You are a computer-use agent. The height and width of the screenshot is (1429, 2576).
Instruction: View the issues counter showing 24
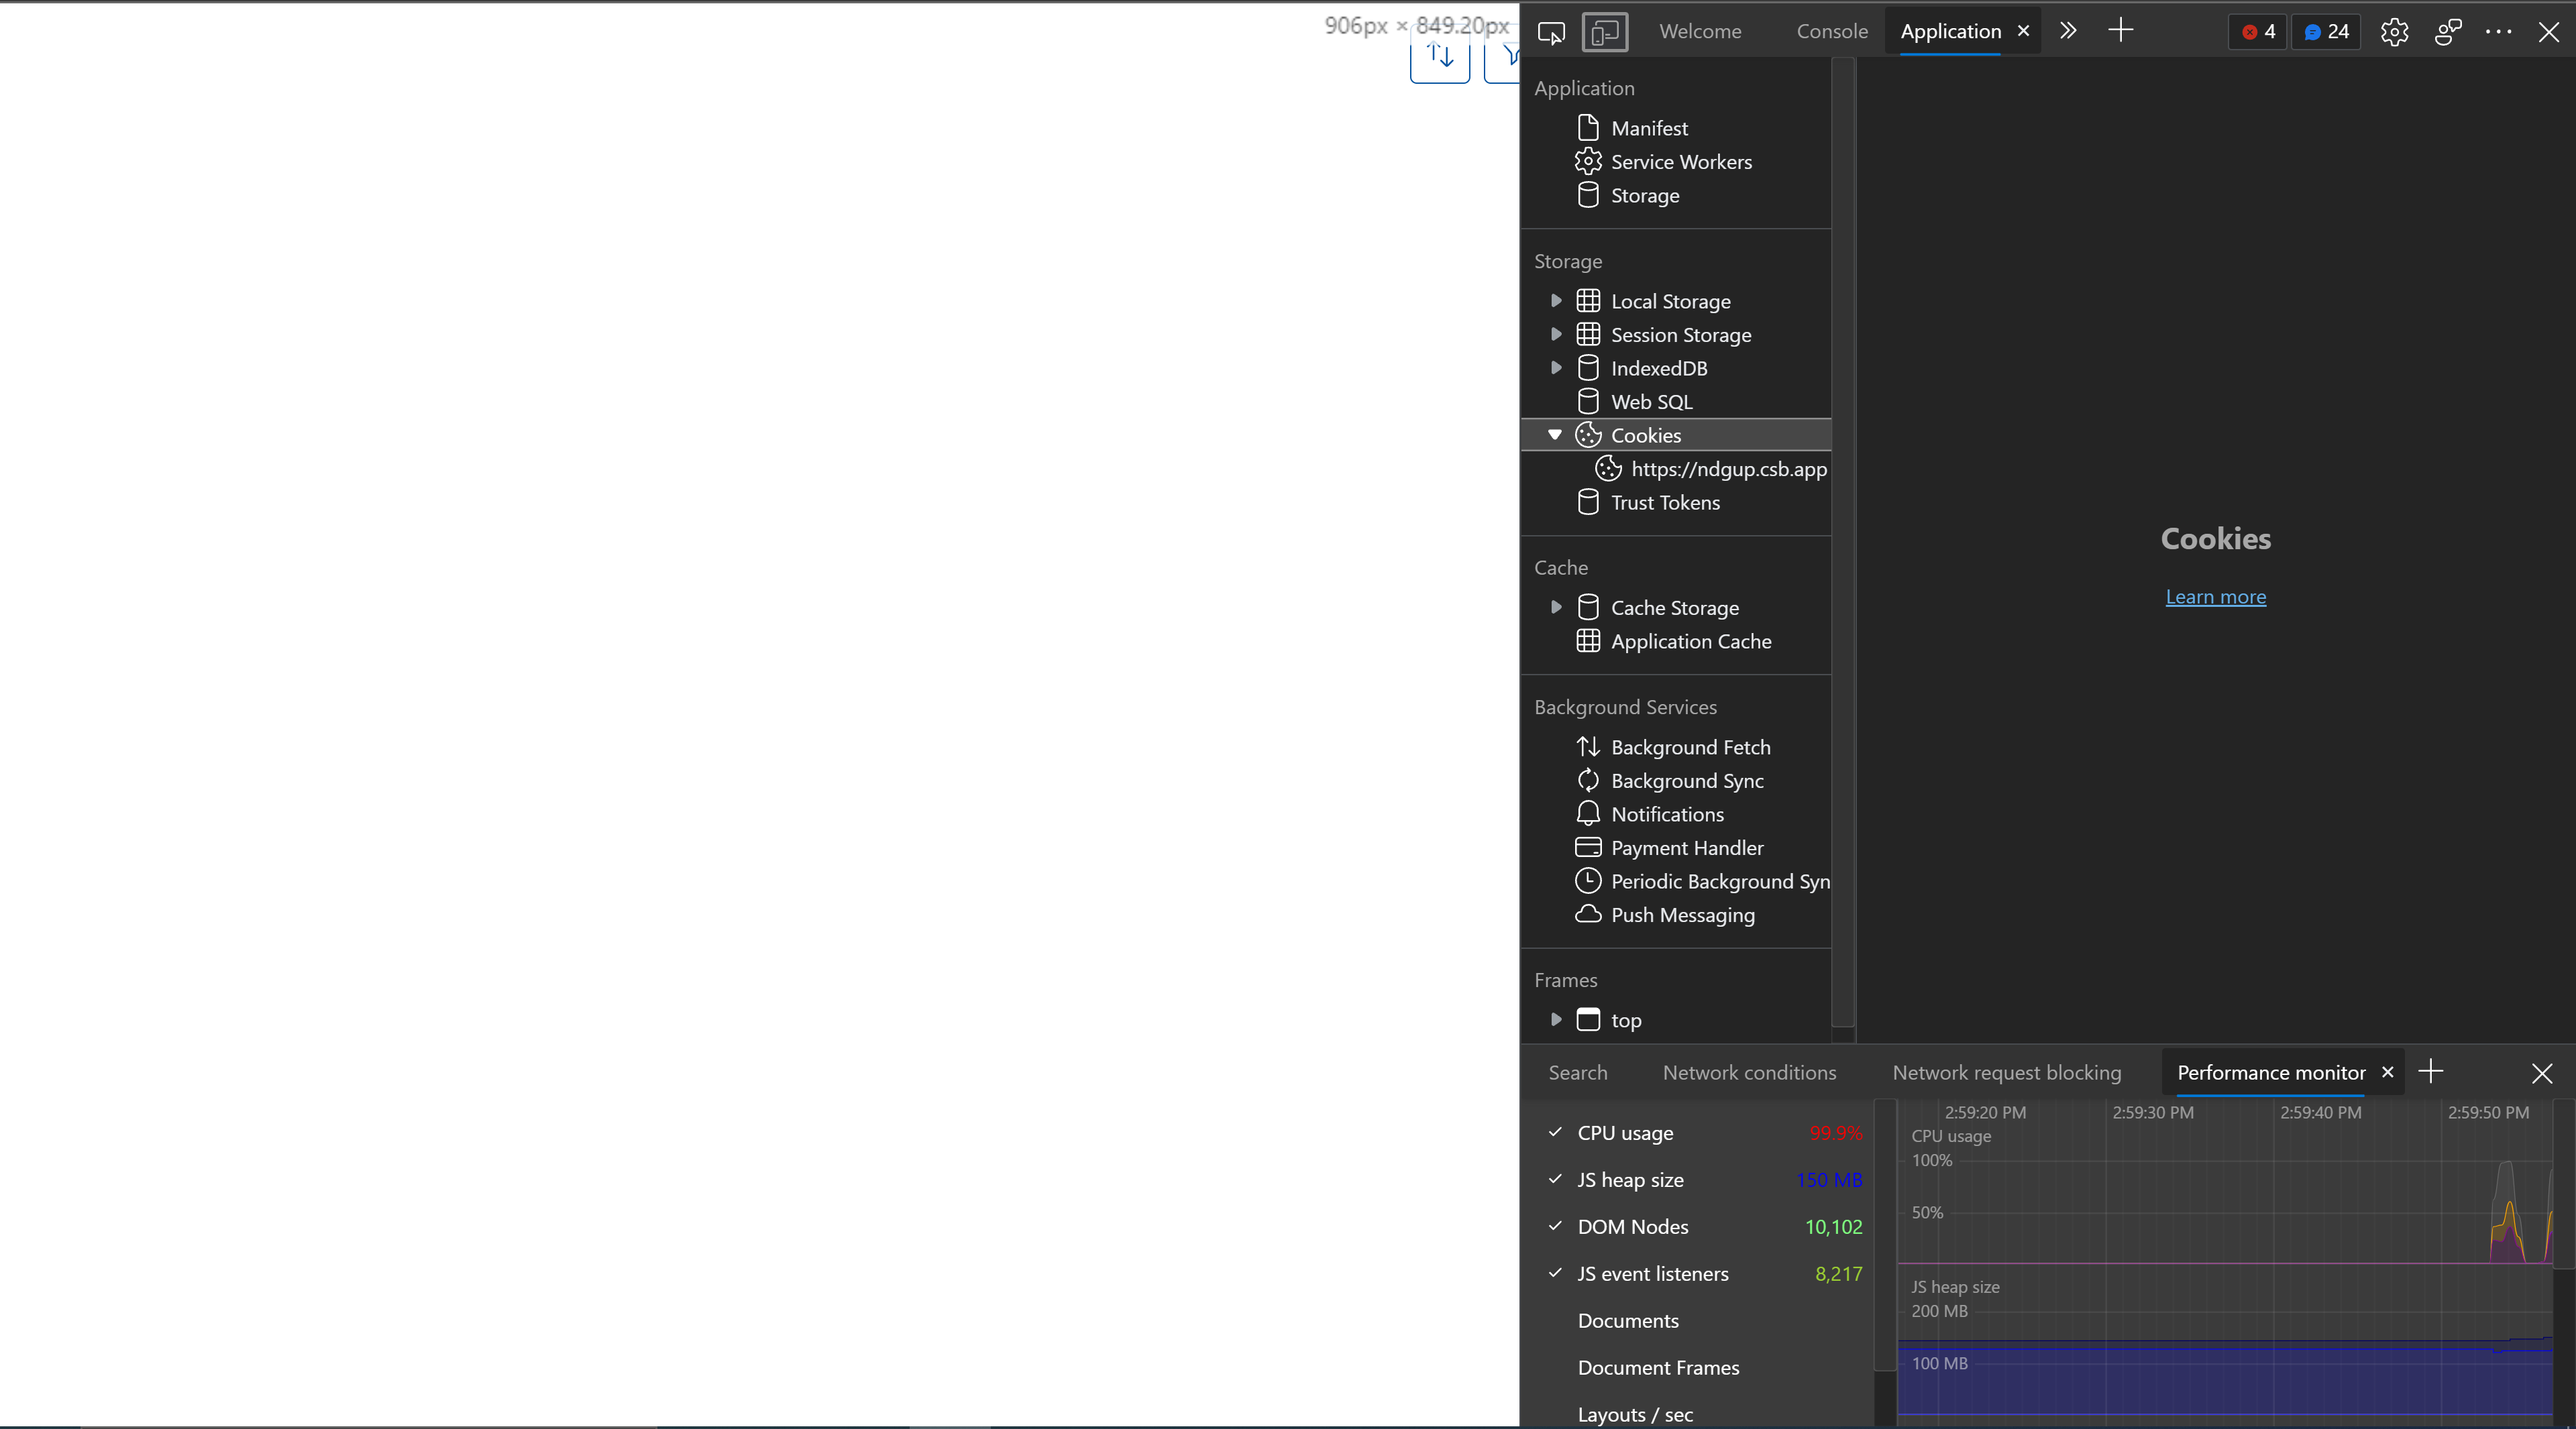[2325, 32]
